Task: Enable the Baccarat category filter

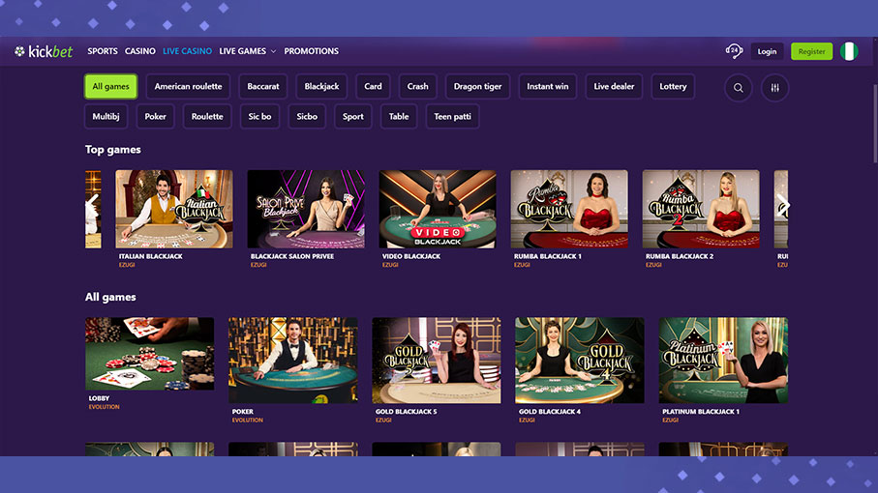Action: coord(263,87)
